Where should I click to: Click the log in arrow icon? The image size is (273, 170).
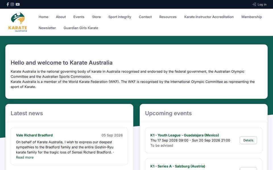[x=254, y=4]
